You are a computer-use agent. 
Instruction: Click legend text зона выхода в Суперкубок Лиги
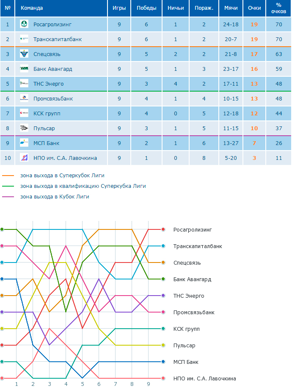point(62,176)
